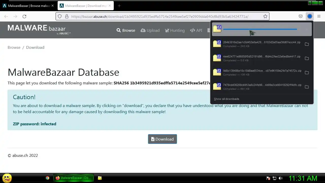Show 9d8c1394 zip in folder
Image resolution: width=325 pixels, height=183 pixels.
click(307, 72)
